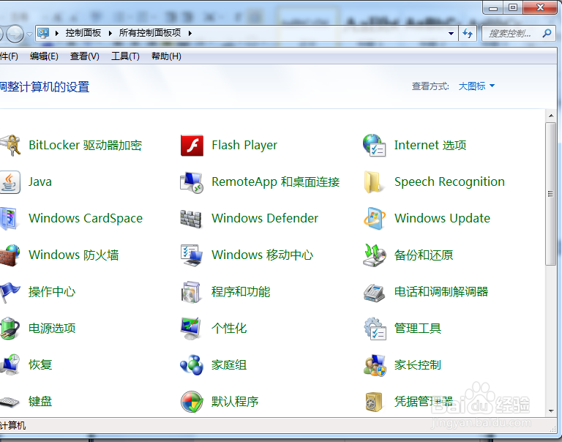Viewport: 562px width, 442px height.
Task: Open the Windows CardSpace icon
Action: (x=9, y=218)
